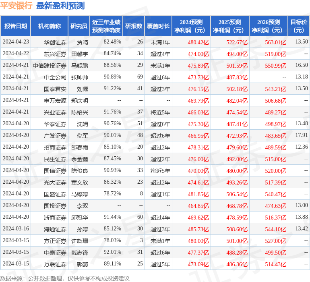Click researcher name 田馨宇

[x=80, y=54]
